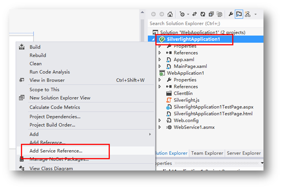Click the View Class Diagram toolbar icon
This screenshot has height=189, width=282.
click(x=248, y=14)
